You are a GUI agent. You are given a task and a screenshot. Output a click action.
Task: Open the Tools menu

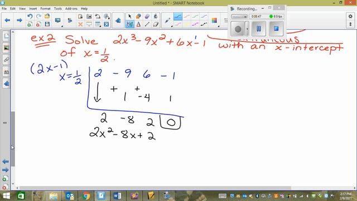click(58, 9)
